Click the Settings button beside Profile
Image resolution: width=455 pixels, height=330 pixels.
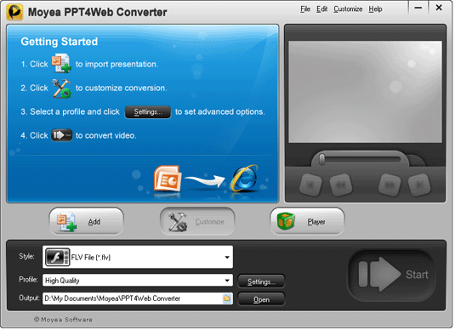pyautogui.click(x=261, y=282)
